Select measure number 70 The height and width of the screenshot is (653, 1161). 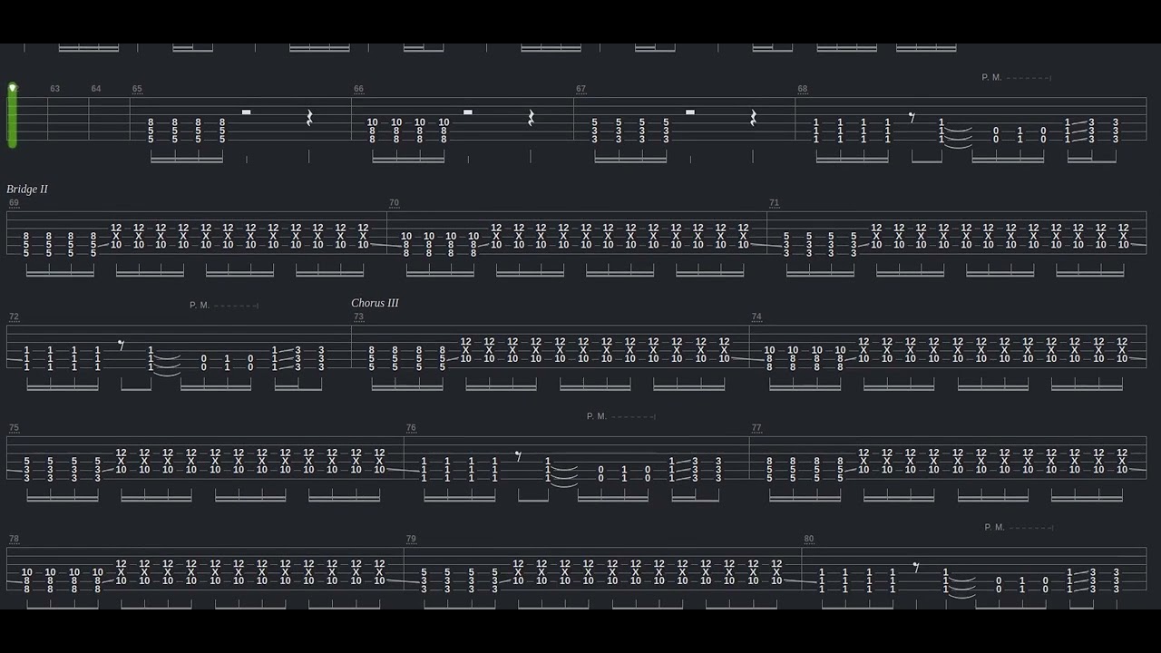394,203
